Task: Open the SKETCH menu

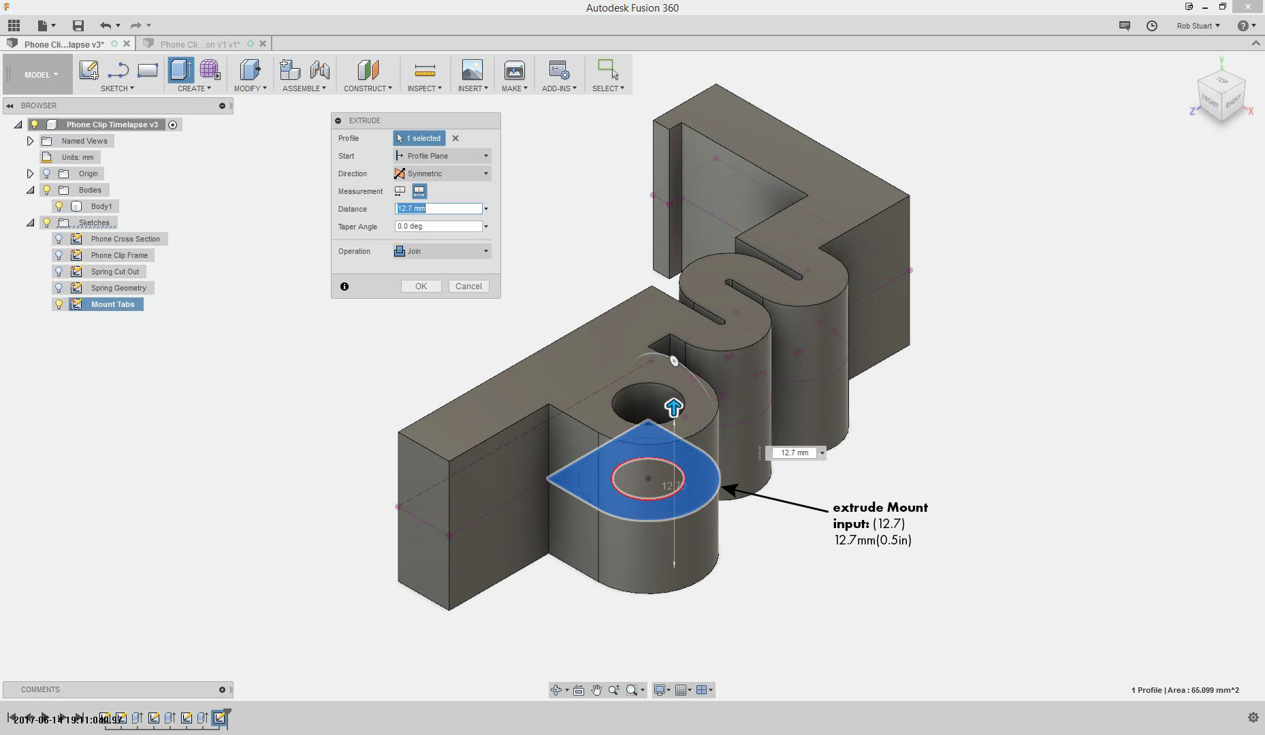Action: pyautogui.click(x=117, y=88)
